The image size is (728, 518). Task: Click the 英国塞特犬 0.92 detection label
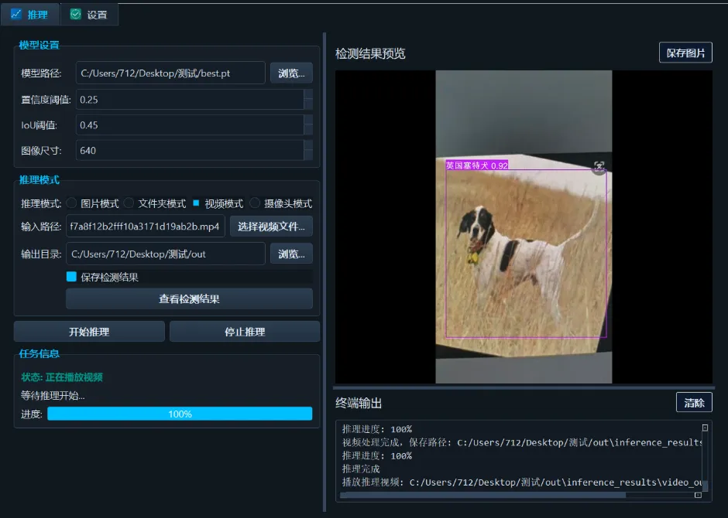477,165
